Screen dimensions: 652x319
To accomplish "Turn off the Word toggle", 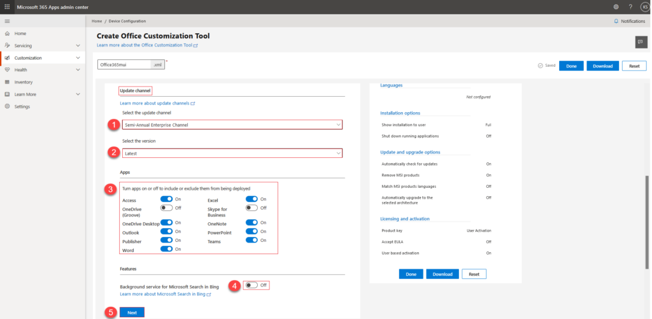I will pos(166,249).
